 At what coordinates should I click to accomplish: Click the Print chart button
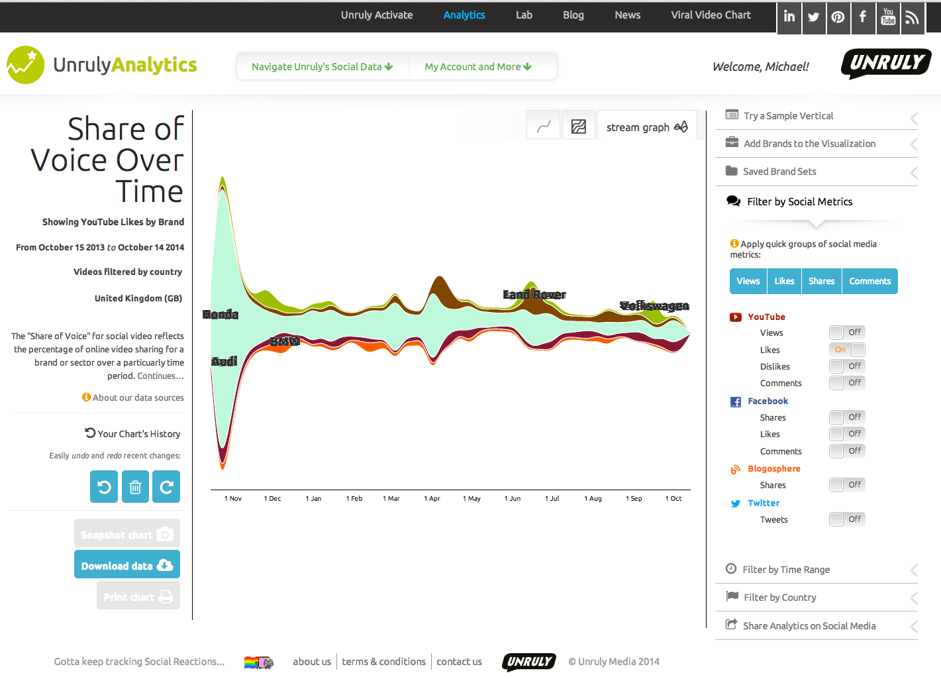click(x=138, y=596)
